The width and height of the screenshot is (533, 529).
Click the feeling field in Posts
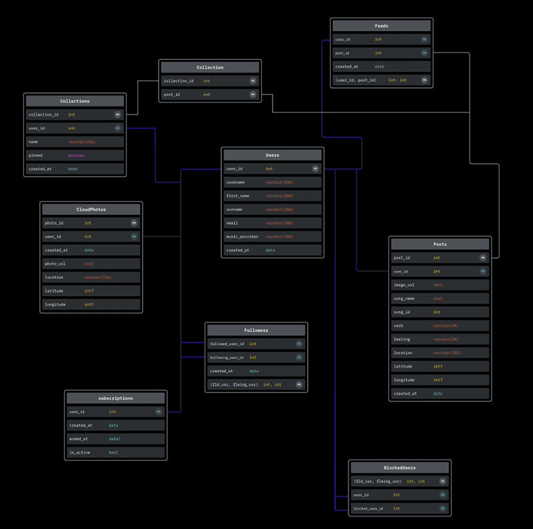point(440,339)
